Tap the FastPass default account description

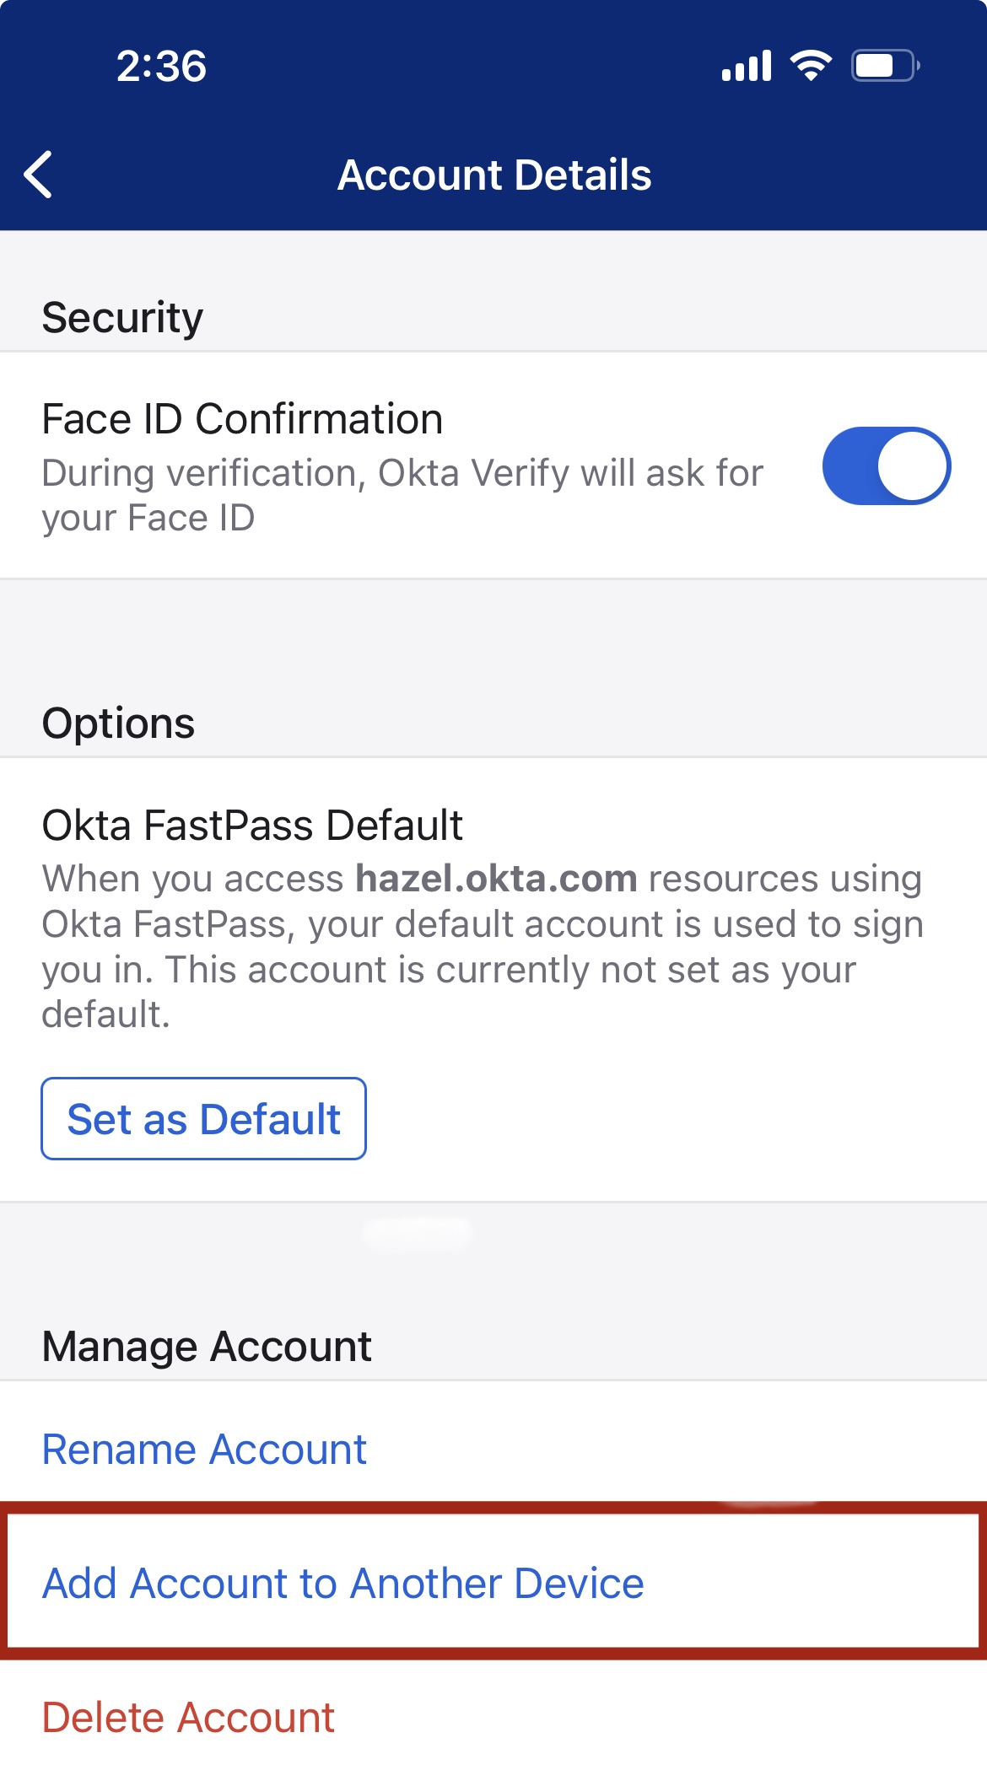pyautogui.click(x=483, y=946)
